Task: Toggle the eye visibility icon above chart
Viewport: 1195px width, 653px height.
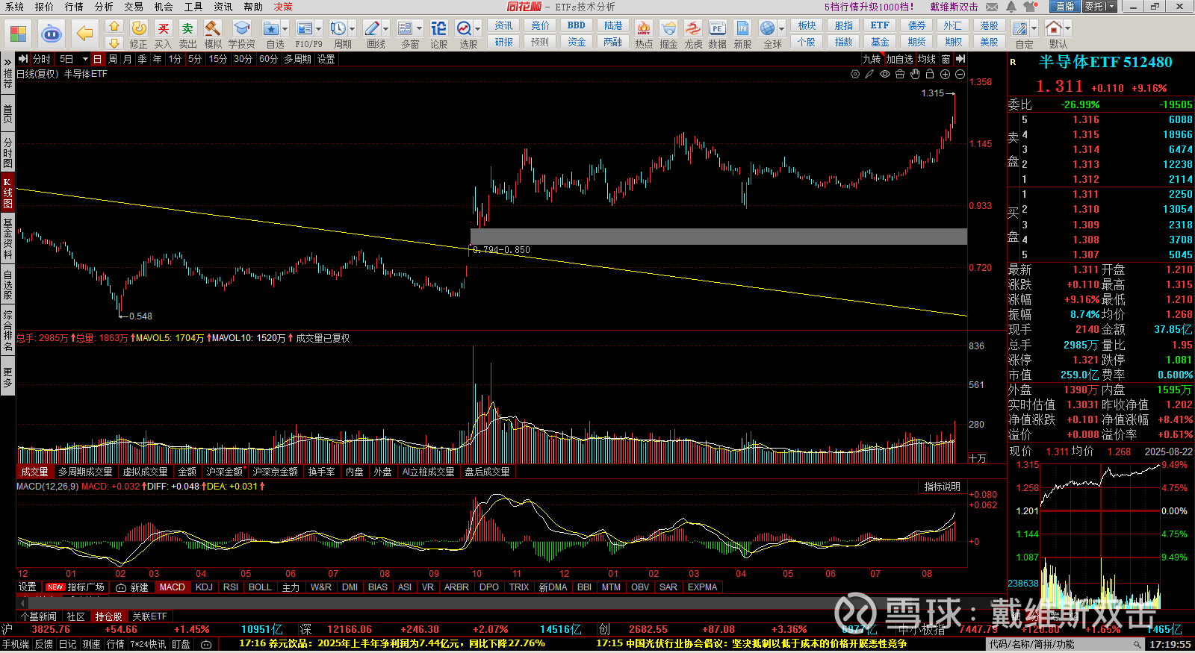Action: (885, 74)
